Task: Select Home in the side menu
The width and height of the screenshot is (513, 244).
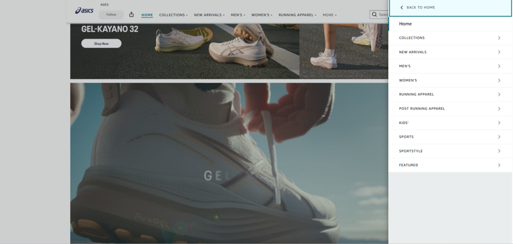Action: [x=450, y=23]
